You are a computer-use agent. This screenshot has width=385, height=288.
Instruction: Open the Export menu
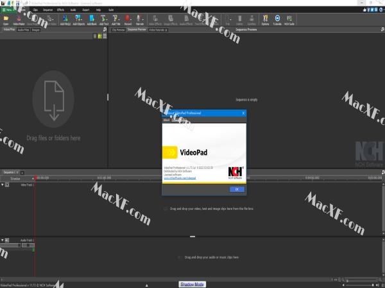86,10
